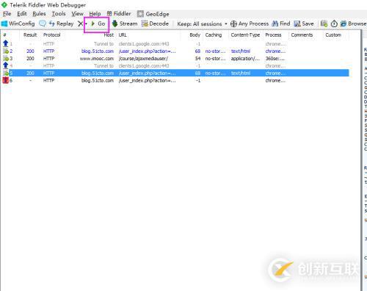367x291 pixels.
Task: Select the red breakpoint session 6
Action: pos(175,81)
